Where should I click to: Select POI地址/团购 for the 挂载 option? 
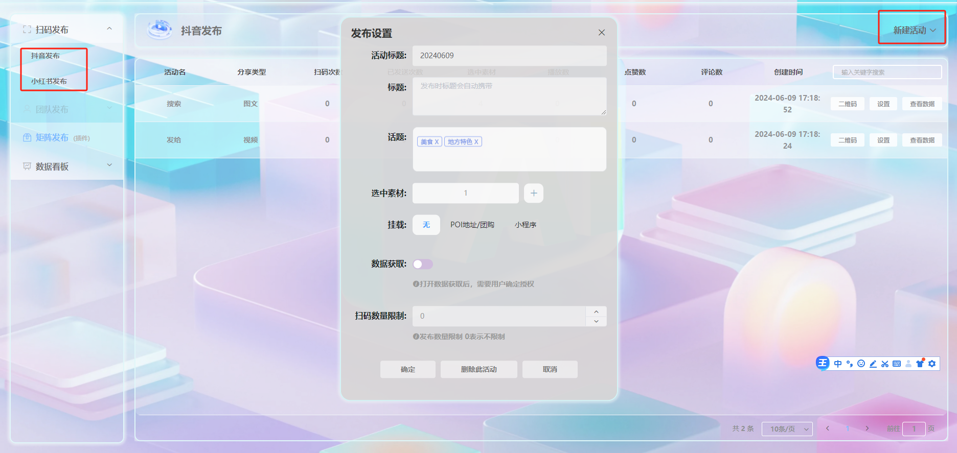pos(472,225)
